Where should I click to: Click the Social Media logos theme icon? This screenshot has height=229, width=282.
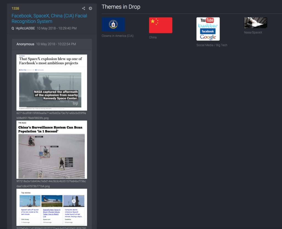(x=208, y=29)
